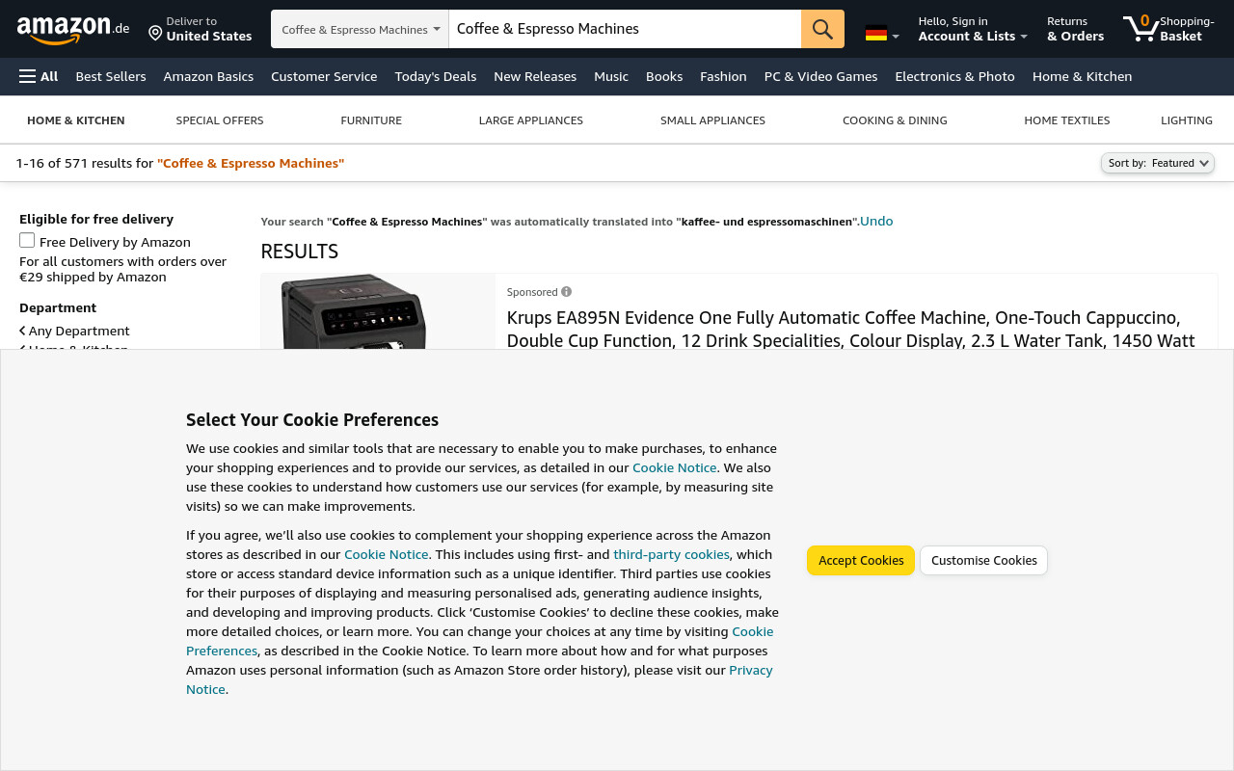The height and width of the screenshot is (771, 1234).
Task: Select SMALL APPLIANCES subnav tab
Action: point(712,120)
